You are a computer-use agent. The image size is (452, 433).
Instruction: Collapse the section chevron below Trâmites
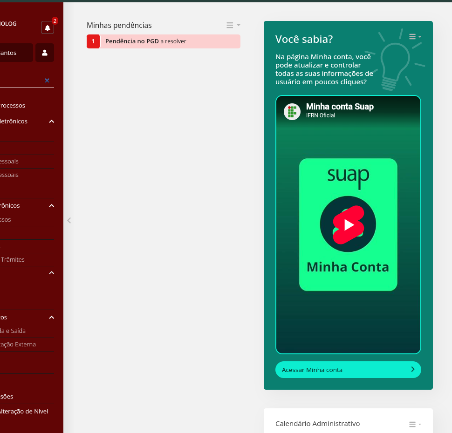click(x=52, y=272)
